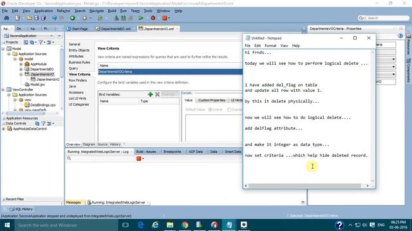Click the horizontal scrollbar in Projects tree
412x231 pixels.
tap(26, 114)
